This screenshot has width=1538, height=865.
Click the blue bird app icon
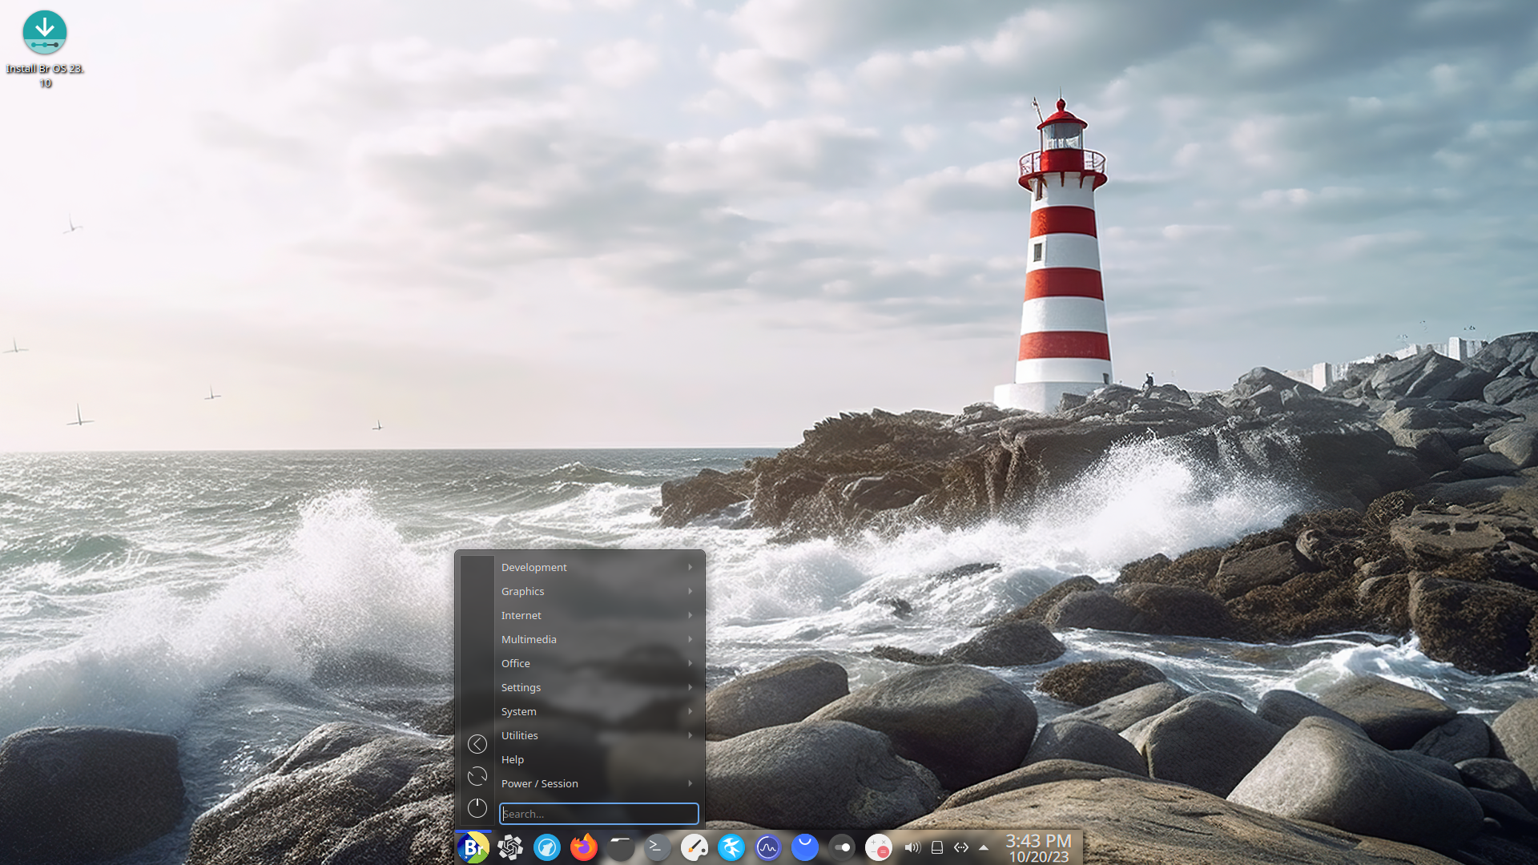coord(731,847)
